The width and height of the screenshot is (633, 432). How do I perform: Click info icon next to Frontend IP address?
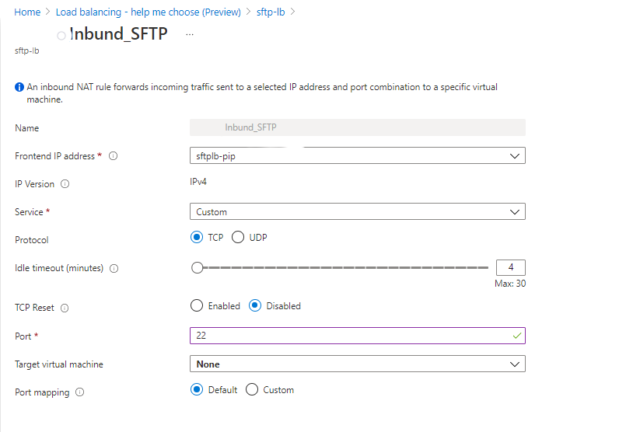[114, 156]
